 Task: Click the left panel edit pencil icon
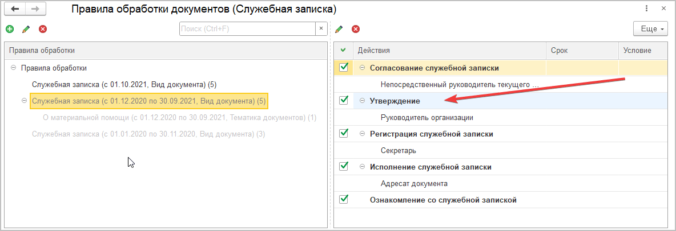pyautogui.click(x=26, y=29)
